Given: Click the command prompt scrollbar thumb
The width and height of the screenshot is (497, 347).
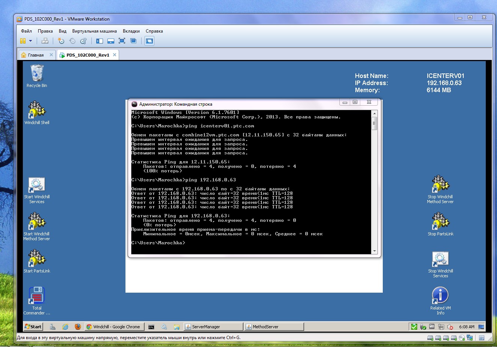Looking at the screenshot, I should click(374, 123).
